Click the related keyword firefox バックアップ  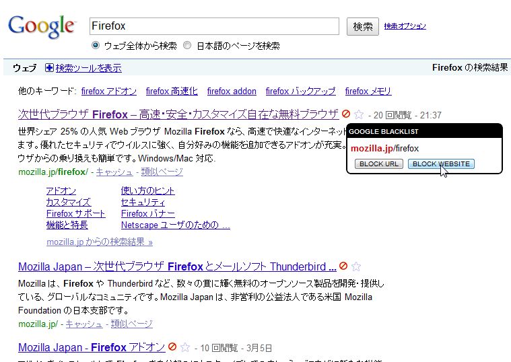[x=300, y=92]
